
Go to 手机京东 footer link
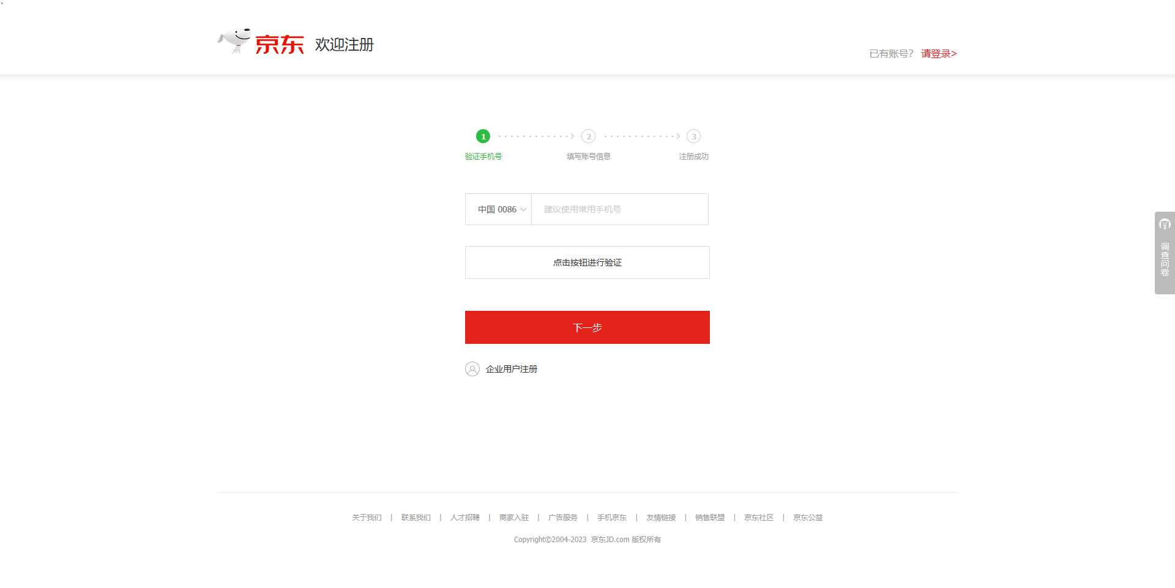[x=611, y=518]
